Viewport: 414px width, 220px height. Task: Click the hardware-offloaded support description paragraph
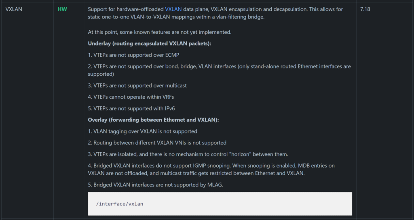click(x=215, y=13)
